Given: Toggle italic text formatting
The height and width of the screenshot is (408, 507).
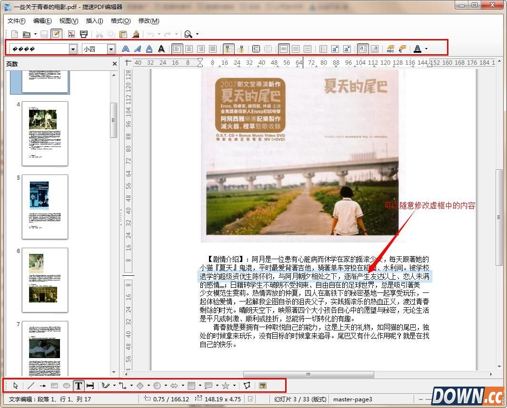Looking at the screenshot, I should click(137, 49).
